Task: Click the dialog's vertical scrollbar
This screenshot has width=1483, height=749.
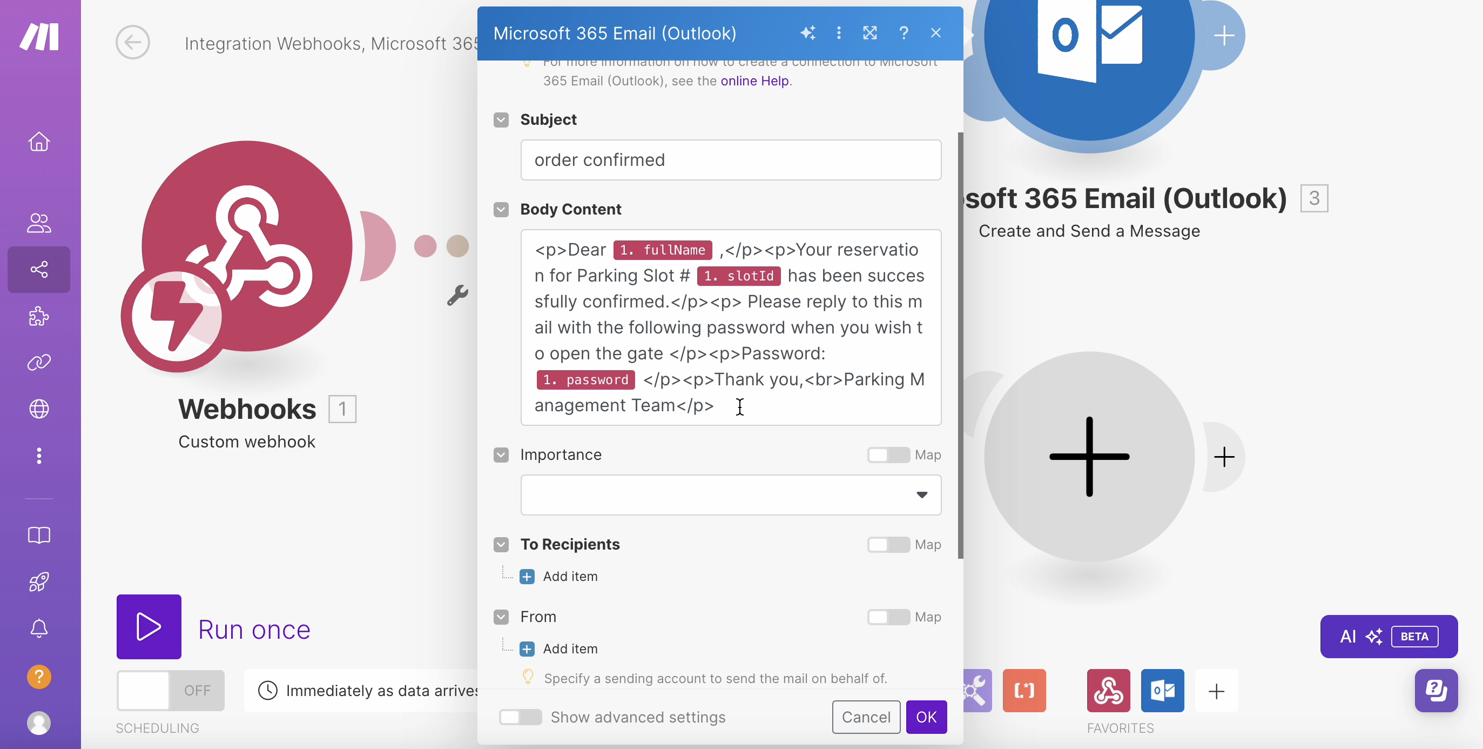Action: click(960, 346)
